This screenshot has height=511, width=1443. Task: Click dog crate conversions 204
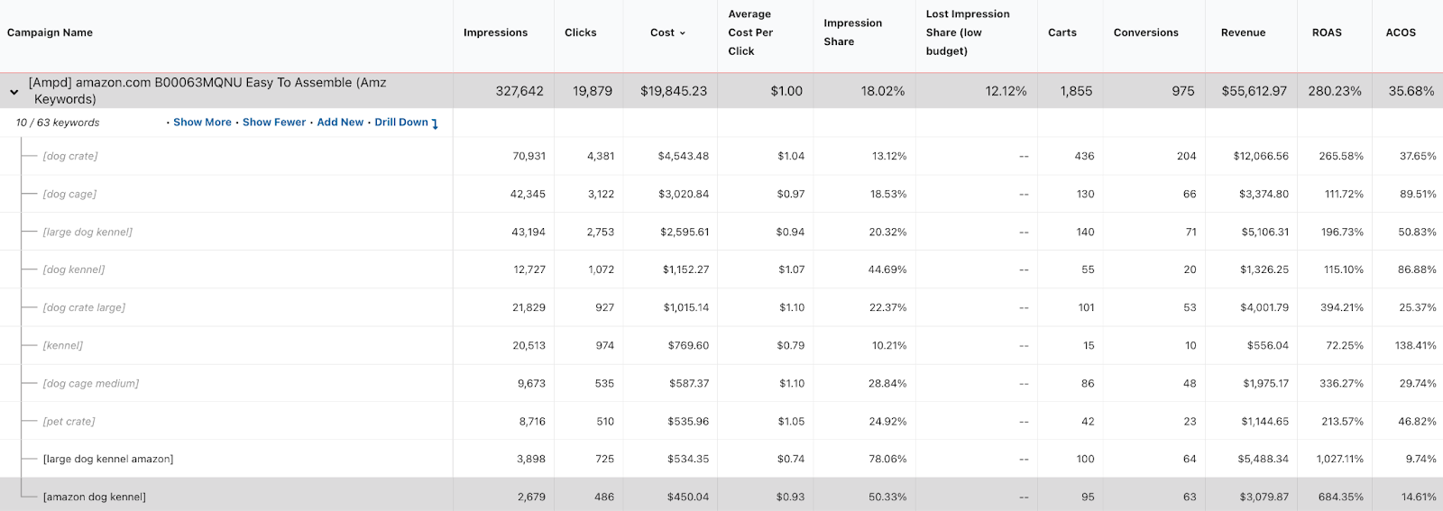tap(1187, 156)
